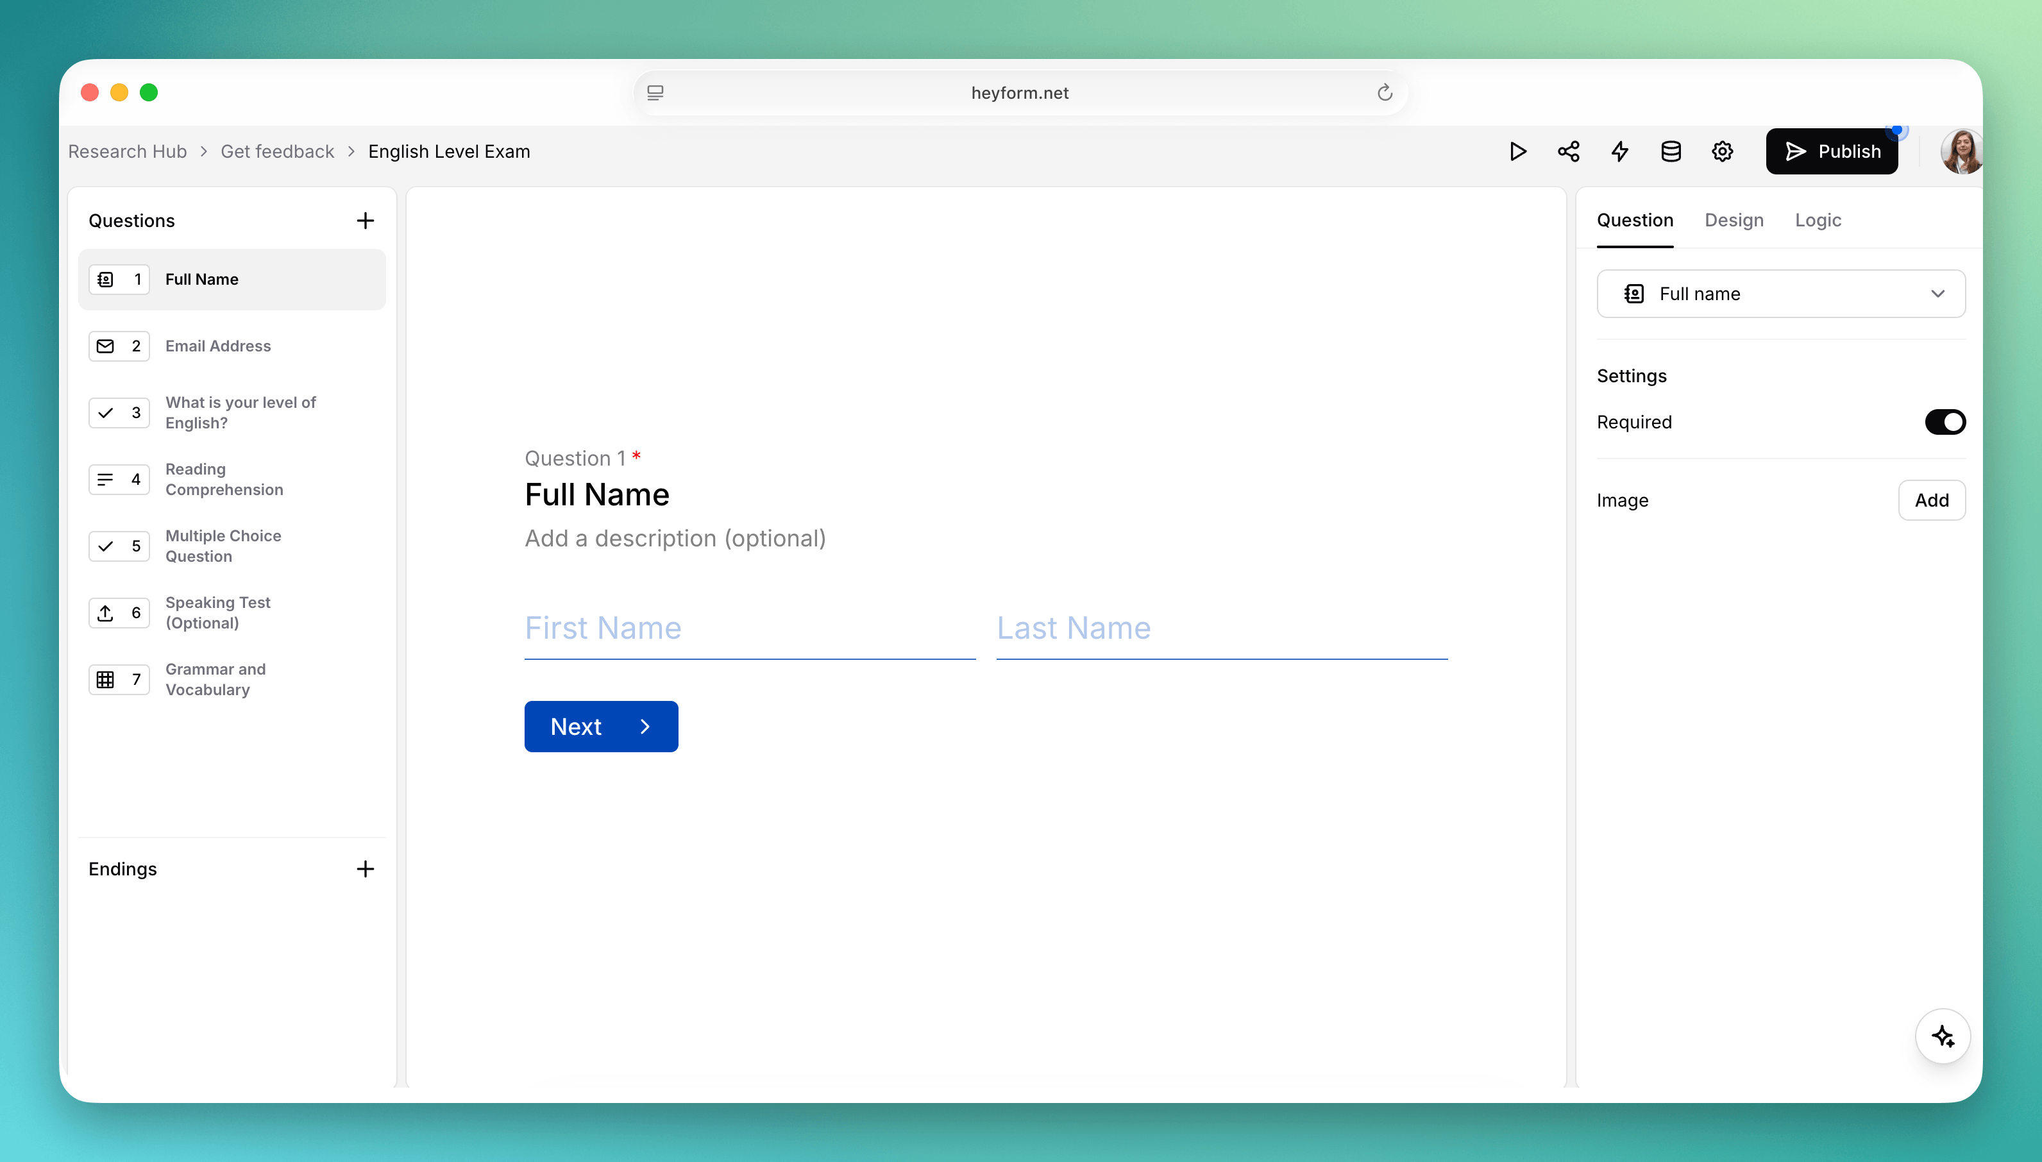Open the database results icon
The height and width of the screenshot is (1162, 2042).
tap(1671, 151)
